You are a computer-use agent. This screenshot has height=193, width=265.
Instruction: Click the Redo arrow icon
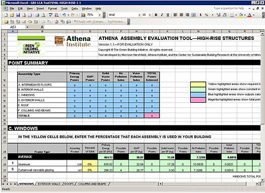(x=73, y=15)
